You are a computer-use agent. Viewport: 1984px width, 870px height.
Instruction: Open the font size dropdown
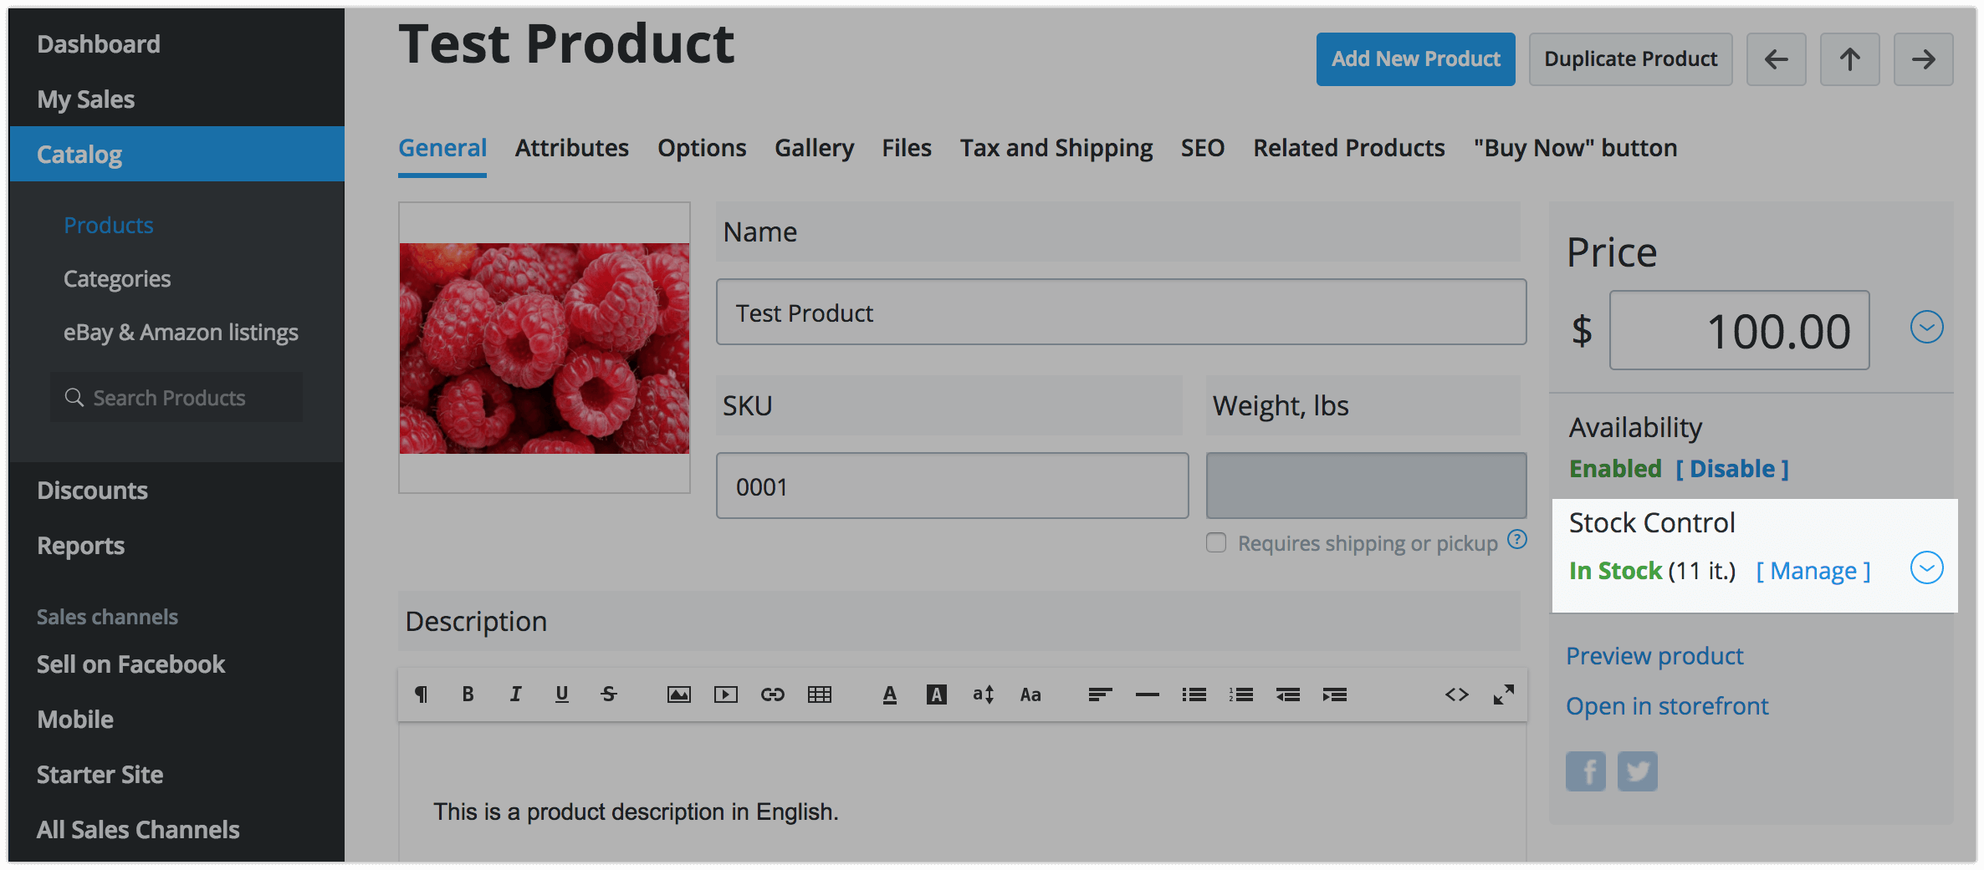[x=983, y=694]
